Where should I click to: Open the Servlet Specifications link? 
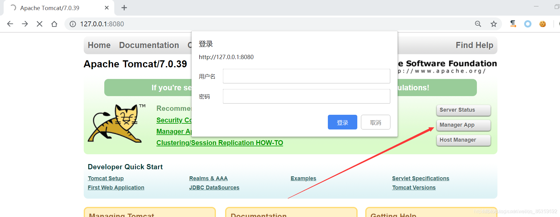(x=420, y=178)
